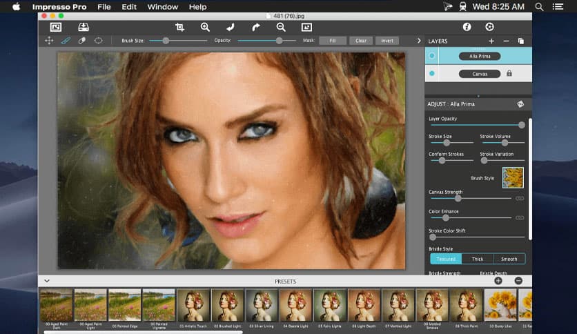Click the mask Fill button
This screenshot has height=334, width=577.
333,41
